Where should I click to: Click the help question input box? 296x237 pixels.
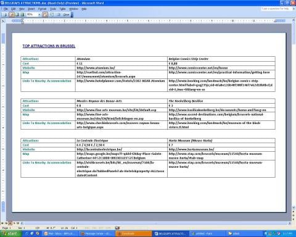tap(276, 9)
